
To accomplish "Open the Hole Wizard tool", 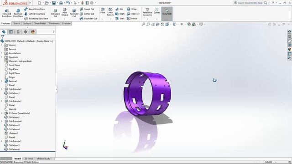I will click(x=65, y=12).
